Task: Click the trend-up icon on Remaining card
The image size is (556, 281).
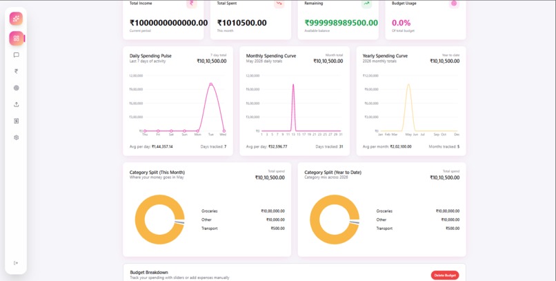Action: click(x=367, y=3)
